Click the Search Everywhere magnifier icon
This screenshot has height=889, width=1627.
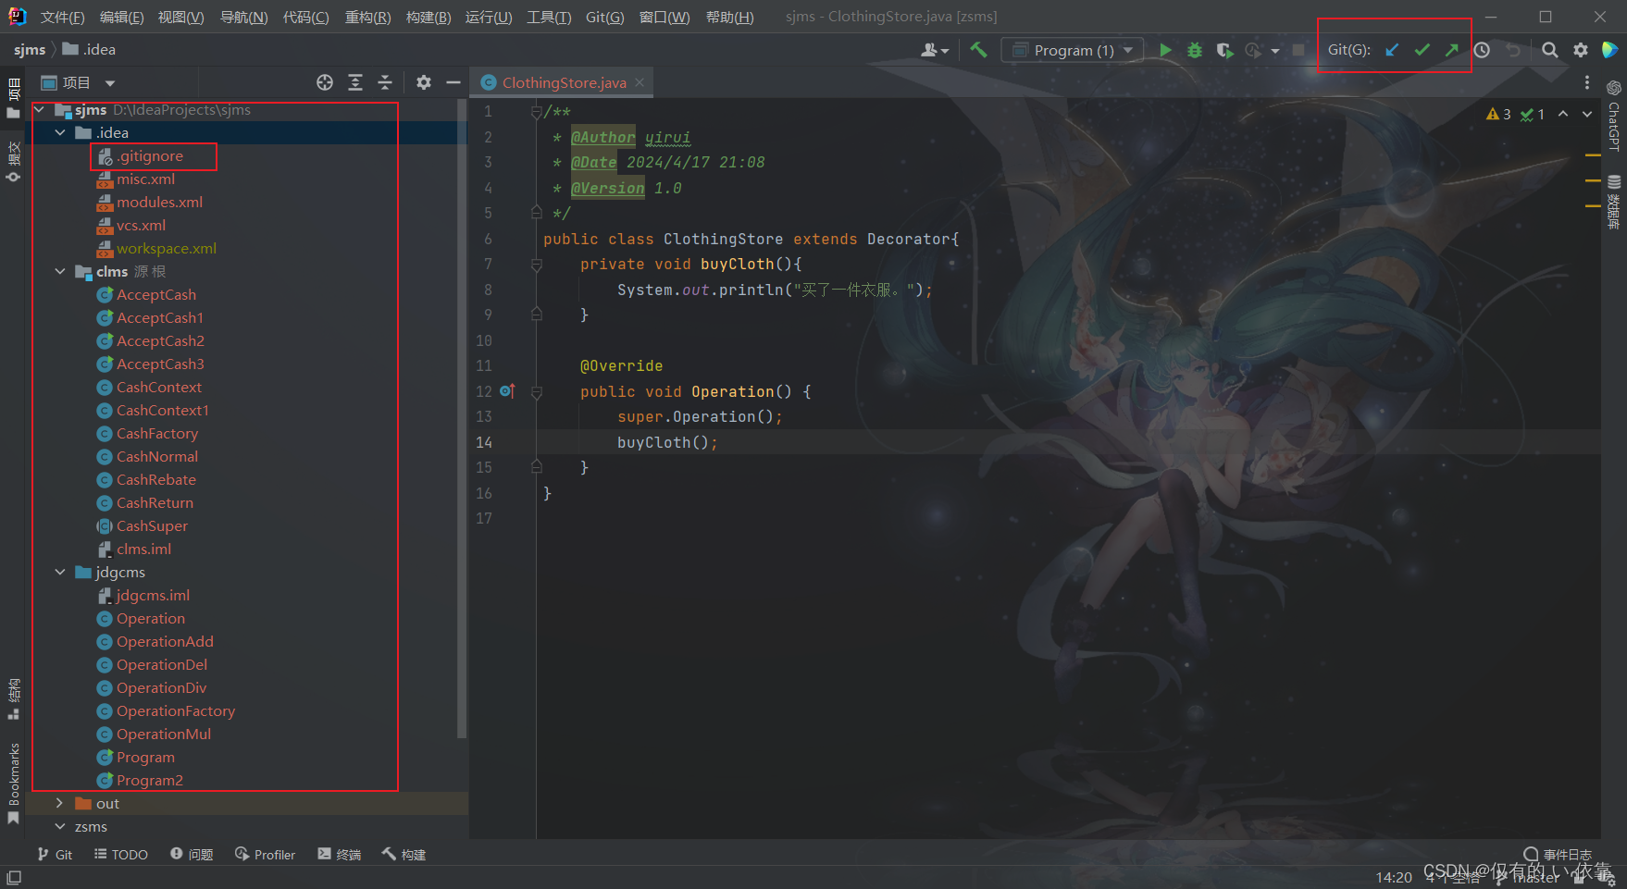1549,50
